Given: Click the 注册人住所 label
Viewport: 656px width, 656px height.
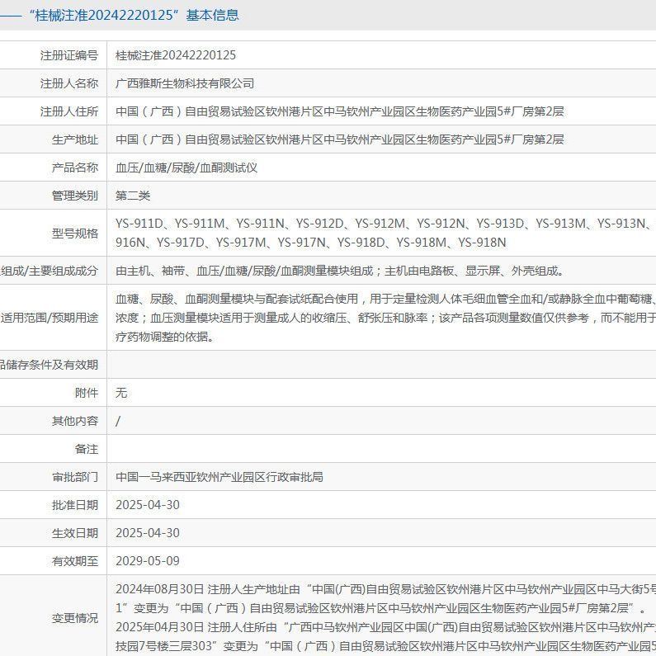Looking at the screenshot, I should [x=69, y=111].
